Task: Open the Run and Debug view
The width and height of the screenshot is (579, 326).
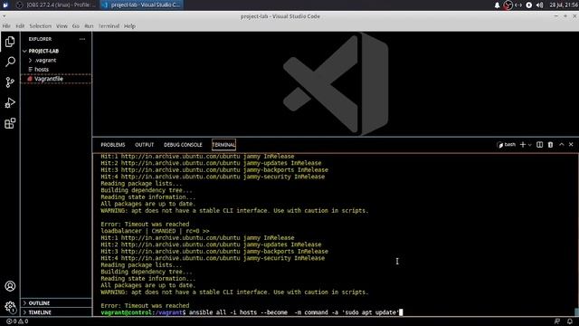Action: (10, 102)
